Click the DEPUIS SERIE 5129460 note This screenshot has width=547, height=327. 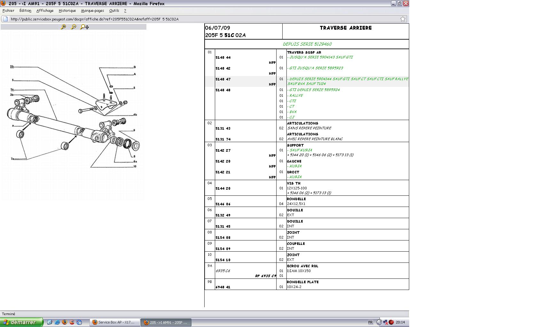[307, 44]
